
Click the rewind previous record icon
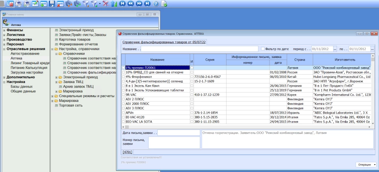click(131, 3)
